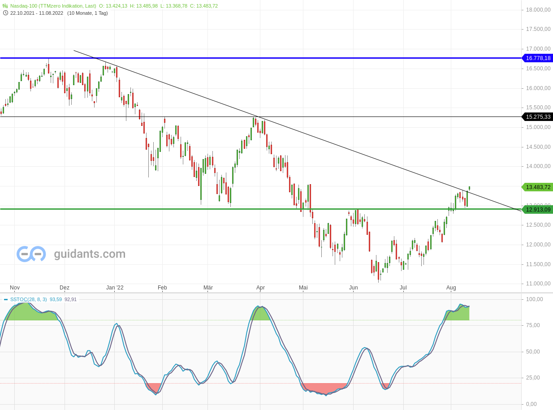Viewport: 553px width, 410px height.
Task: Select the 'Jan '22' axis label
Action: [x=116, y=288]
